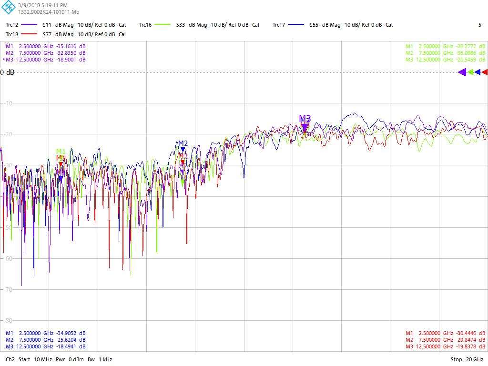
Task: Select trace label Trc17
Action: click(x=279, y=25)
